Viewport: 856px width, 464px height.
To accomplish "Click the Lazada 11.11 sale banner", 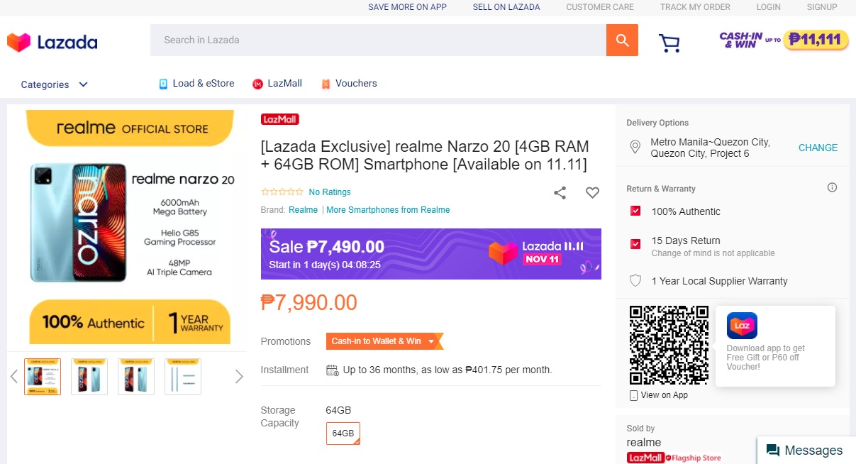I will tap(431, 254).
